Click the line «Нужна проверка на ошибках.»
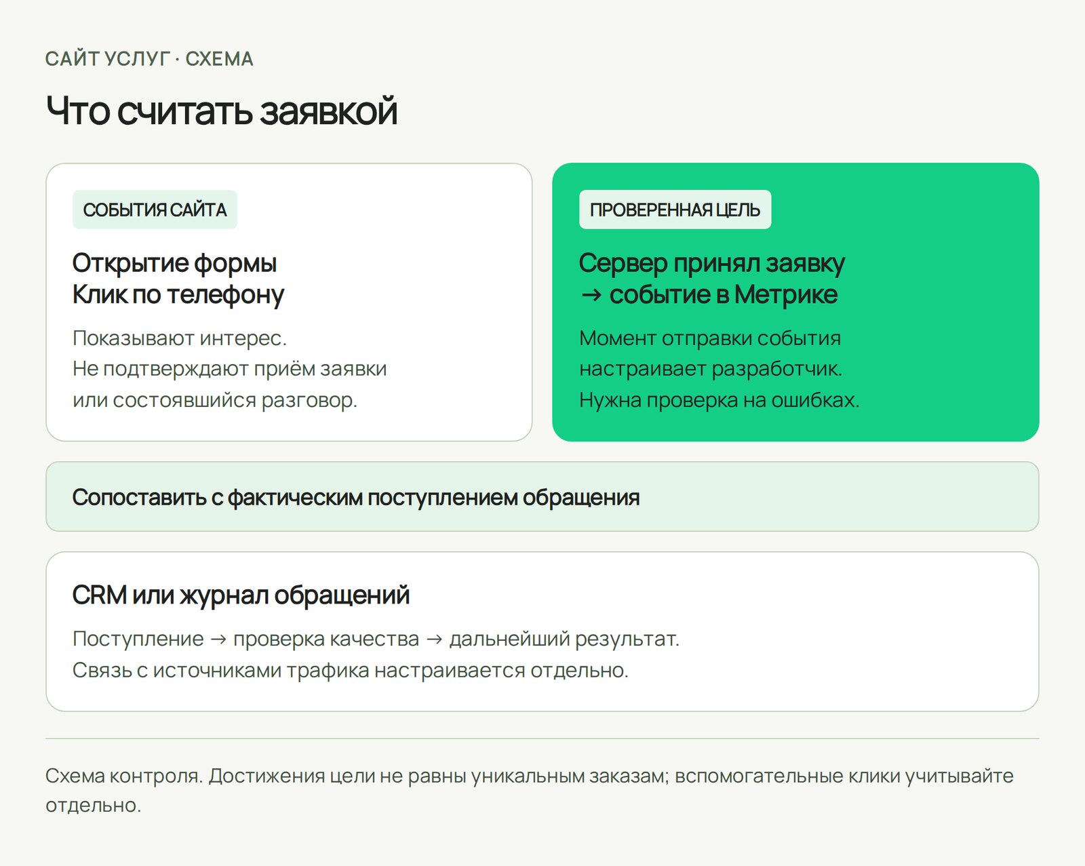 click(x=719, y=400)
